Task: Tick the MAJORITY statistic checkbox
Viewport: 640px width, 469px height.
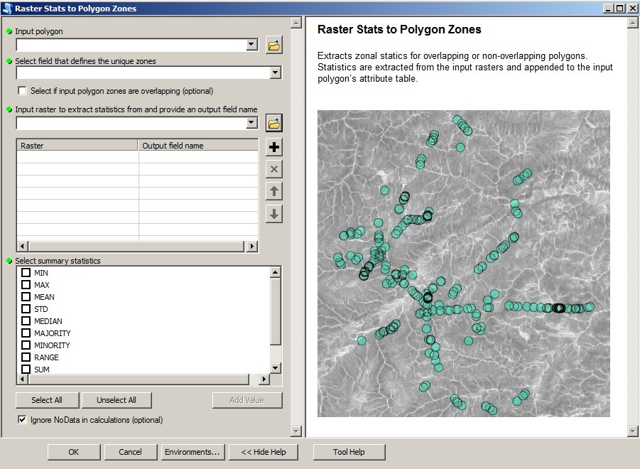Action: click(x=26, y=333)
